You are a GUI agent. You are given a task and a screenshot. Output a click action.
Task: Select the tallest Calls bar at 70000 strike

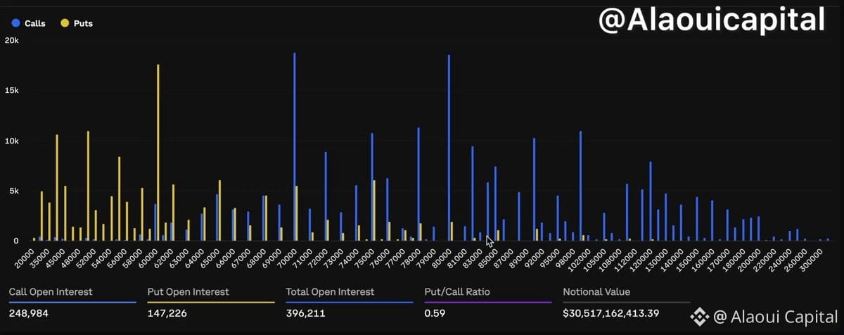coord(295,147)
